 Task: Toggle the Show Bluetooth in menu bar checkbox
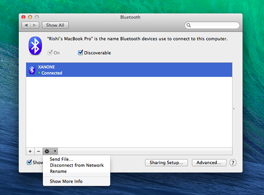[x=29, y=163]
